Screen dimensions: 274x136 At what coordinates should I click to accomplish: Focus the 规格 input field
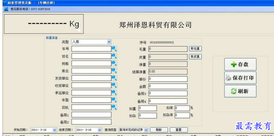pyautogui.click(x=91, y=63)
